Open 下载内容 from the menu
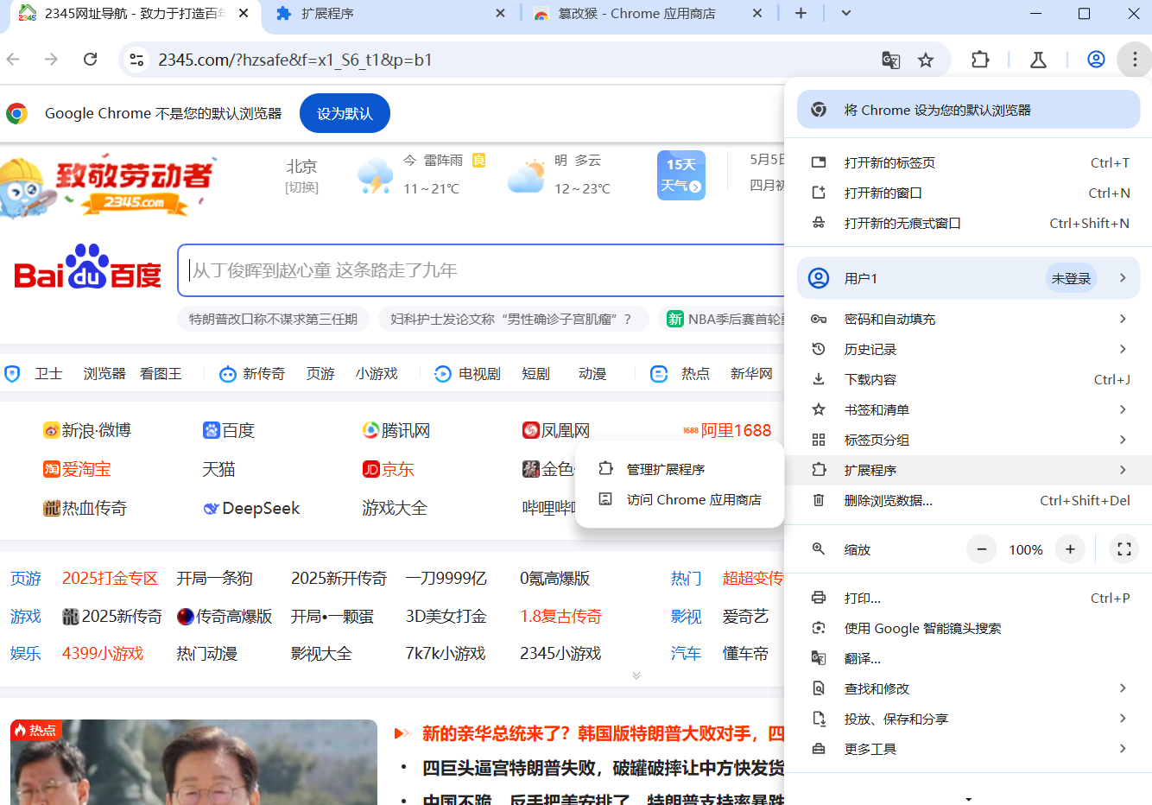The width and height of the screenshot is (1152, 805). click(968, 379)
